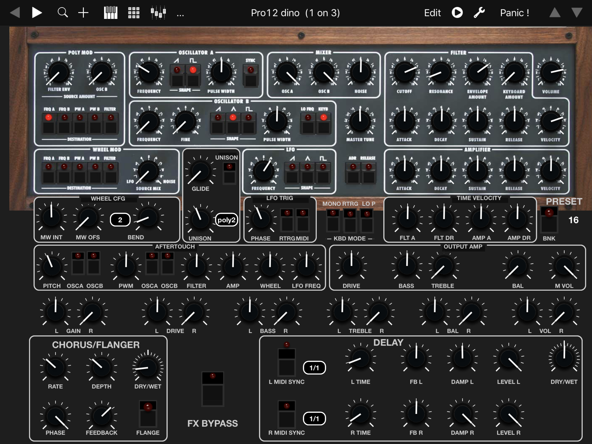Tap the Edit button
The image size is (592, 444).
[x=432, y=13]
